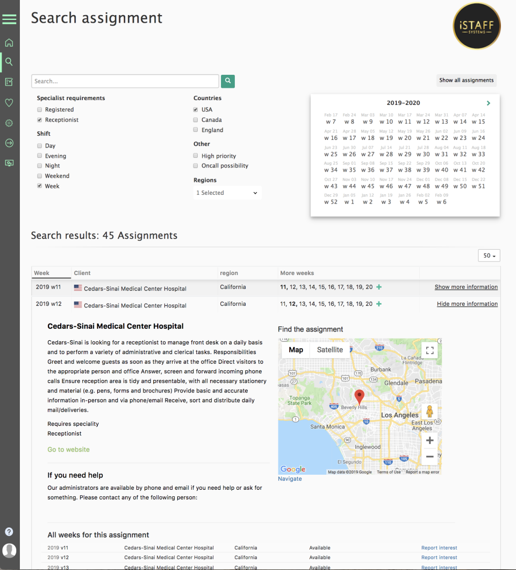Click Report a map error link

(422, 472)
